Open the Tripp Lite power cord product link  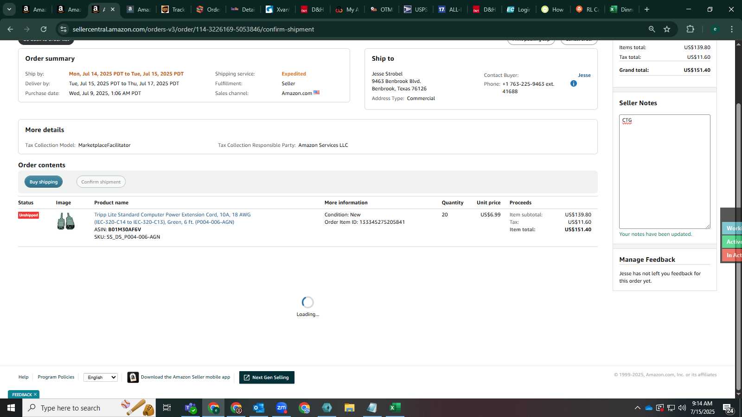pyautogui.click(x=173, y=218)
